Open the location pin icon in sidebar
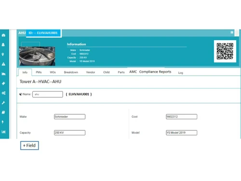This screenshot has width=241, height=181. (x=3, y=55)
